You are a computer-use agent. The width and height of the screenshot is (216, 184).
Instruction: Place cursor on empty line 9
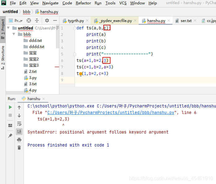tap(145, 80)
